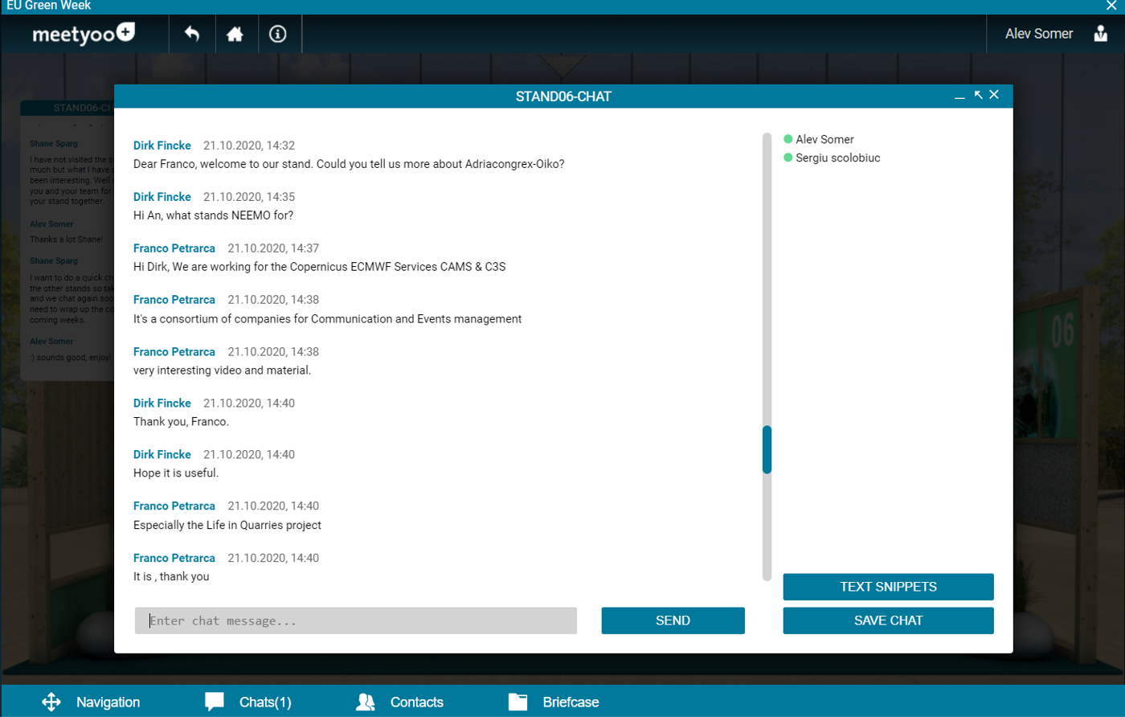1125x717 pixels.
Task: Select participant Sergiu scolobiuc
Action: point(838,158)
